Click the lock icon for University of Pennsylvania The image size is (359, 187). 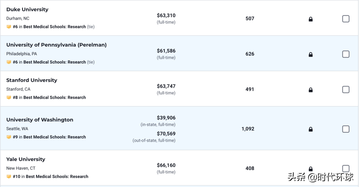click(x=311, y=55)
